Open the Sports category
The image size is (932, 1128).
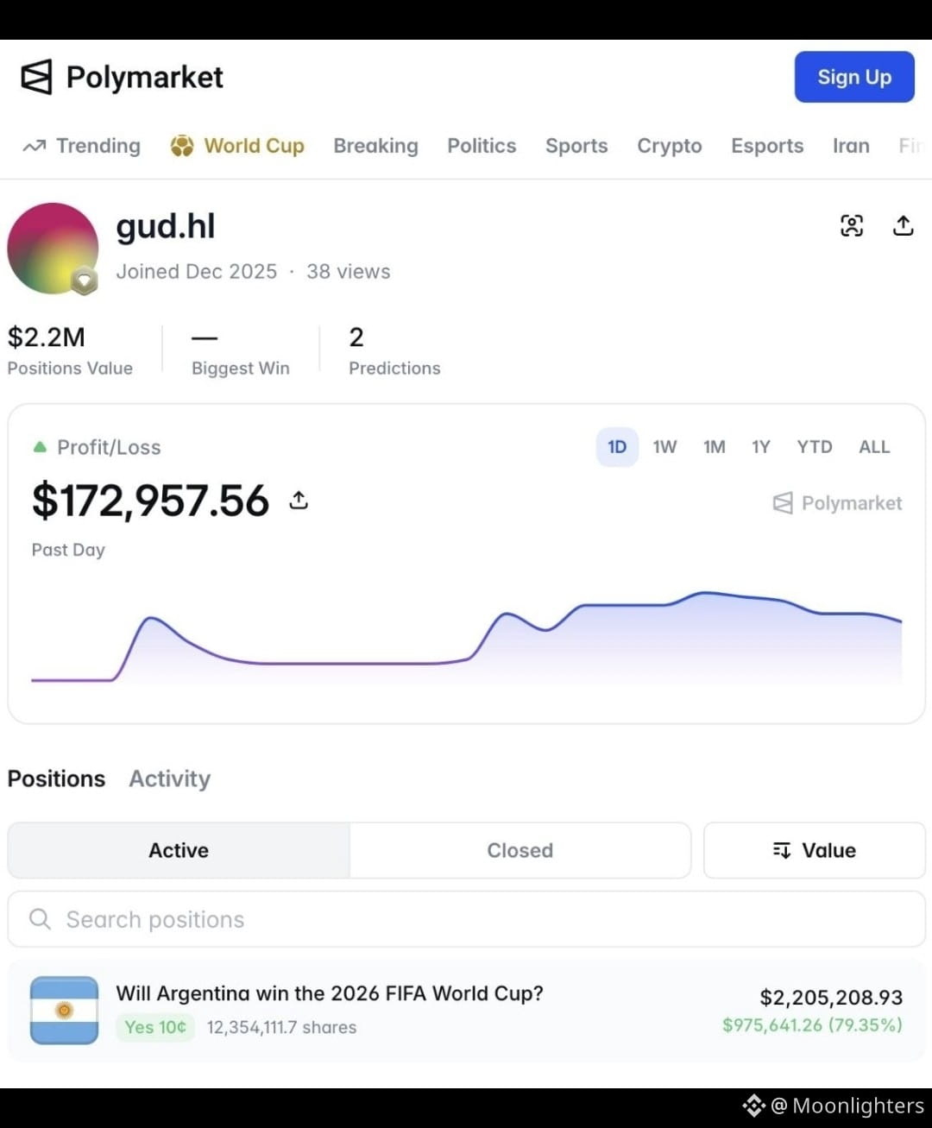coord(576,146)
